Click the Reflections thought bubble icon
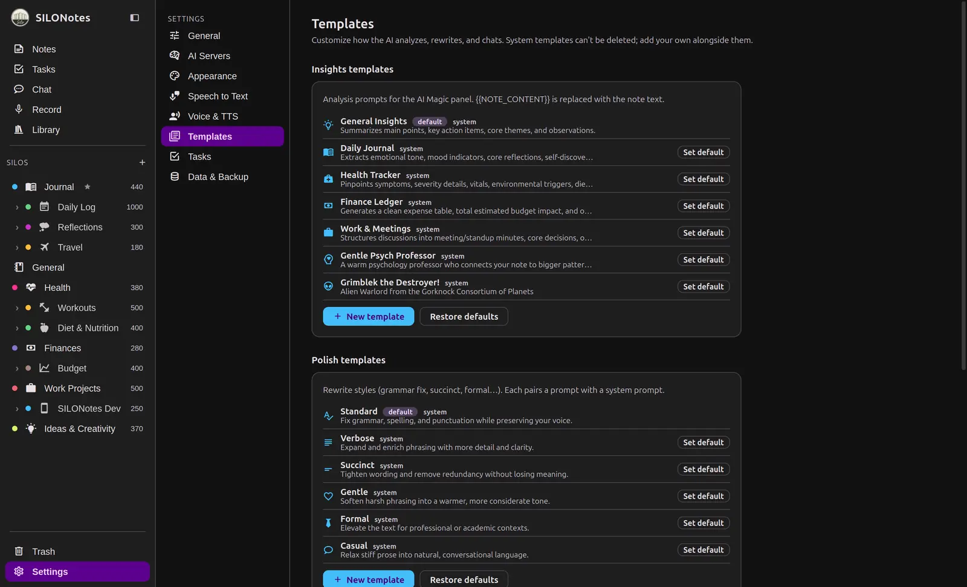967x587 pixels. tap(44, 227)
